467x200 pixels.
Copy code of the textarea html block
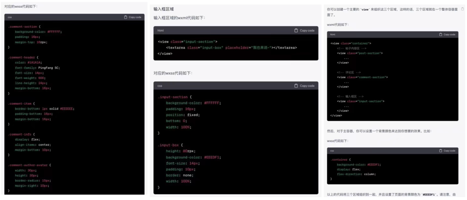[304, 30]
